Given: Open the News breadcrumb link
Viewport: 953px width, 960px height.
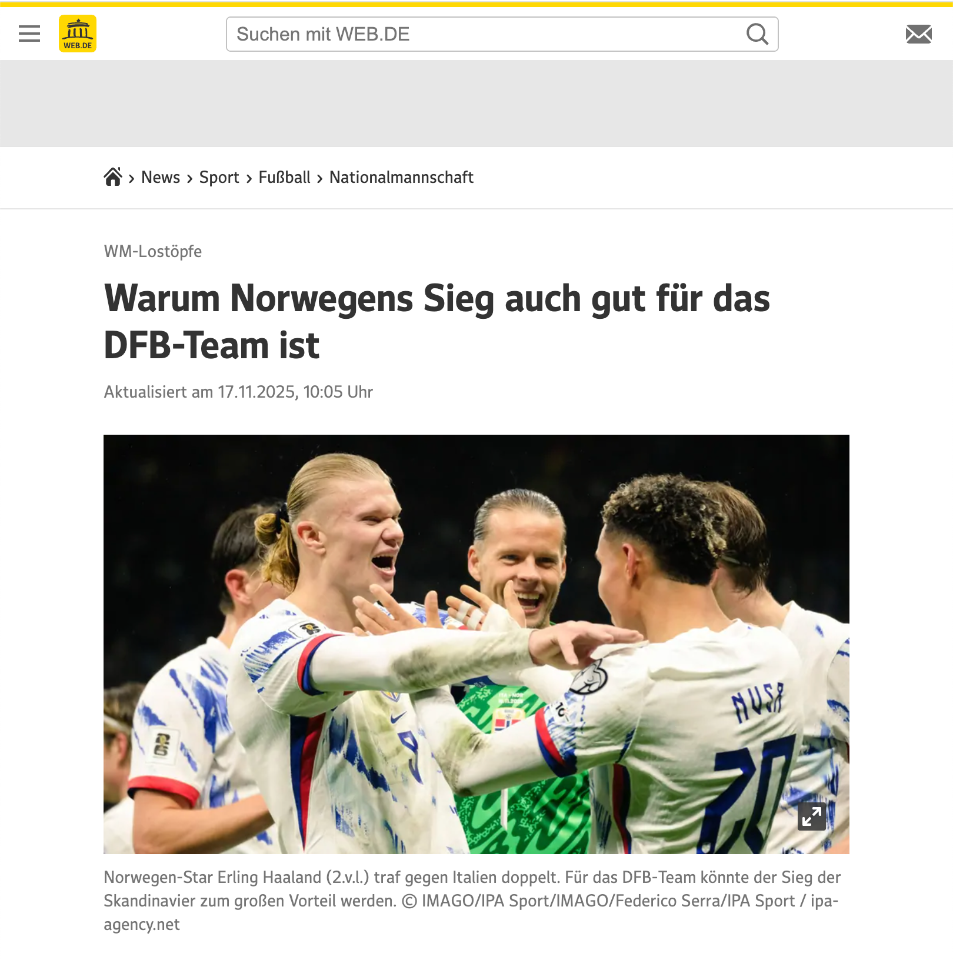Looking at the screenshot, I should click(x=161, y=177).
